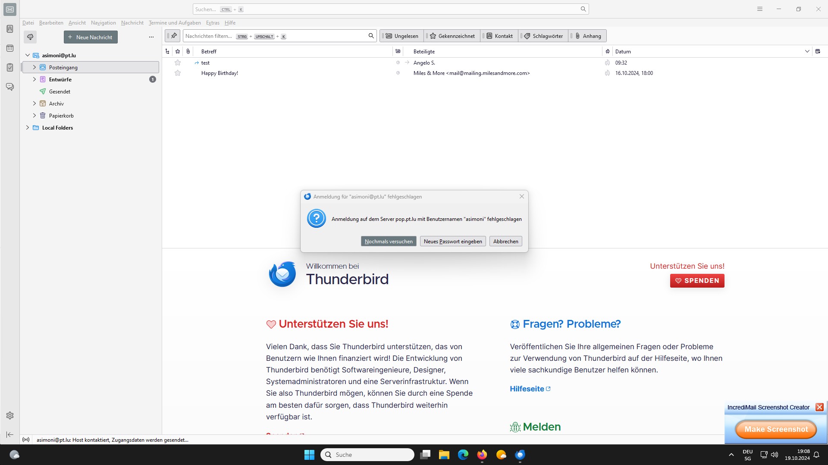Toggle the Anhang quick filter
828x465 pixels.
point(587,36)
